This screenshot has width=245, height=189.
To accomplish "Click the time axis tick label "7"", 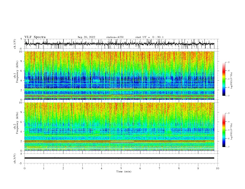I will [160, 168].
